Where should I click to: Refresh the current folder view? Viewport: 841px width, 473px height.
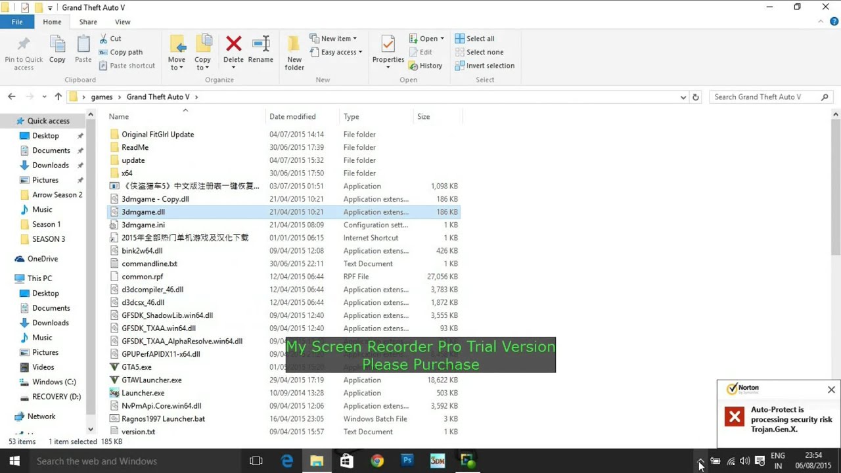point(696,97)
